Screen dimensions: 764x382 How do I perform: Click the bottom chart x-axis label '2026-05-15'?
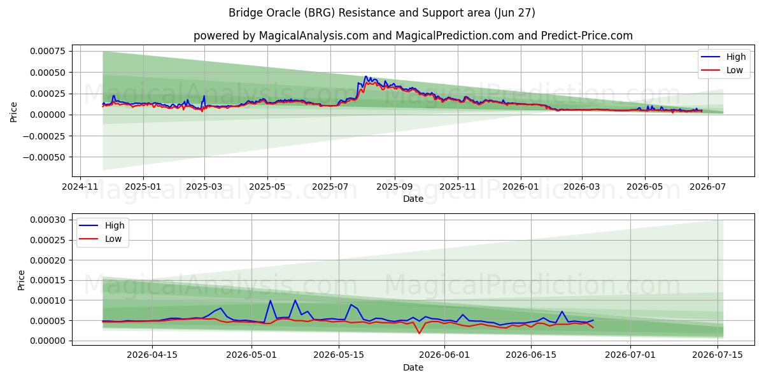coord(339,355)
